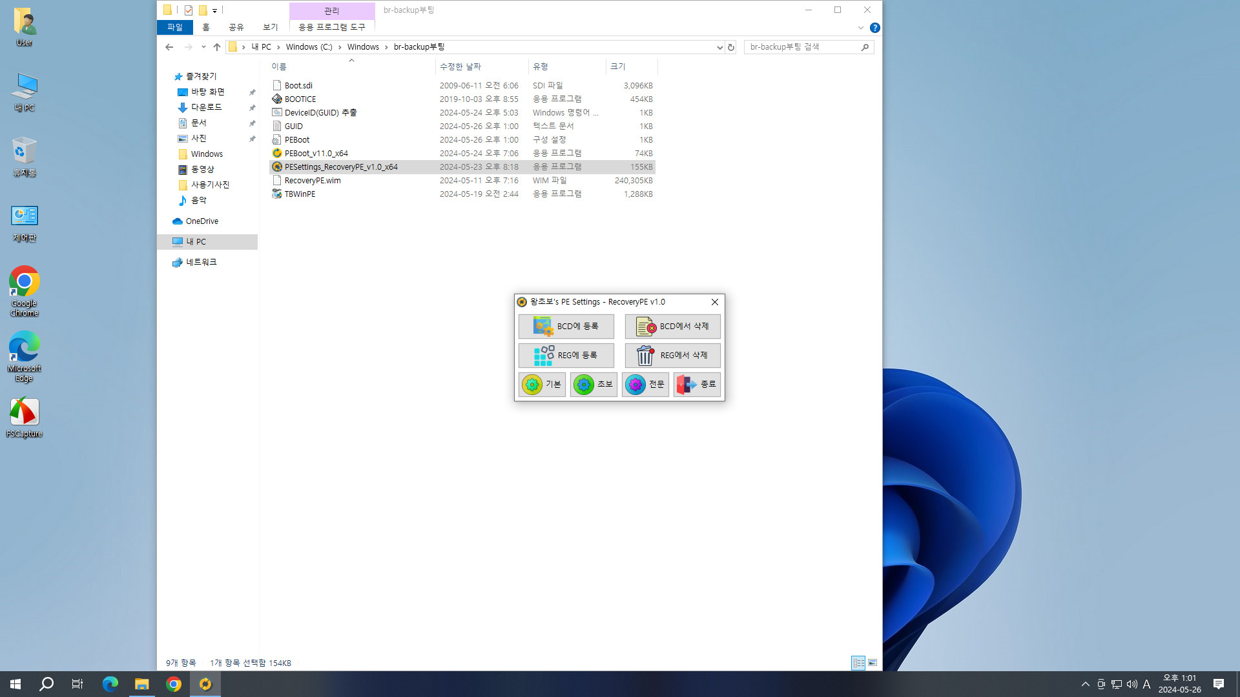Open the 응용 프로그램 도구 tab
This screenshot has height=697, width=1240.
332,27
